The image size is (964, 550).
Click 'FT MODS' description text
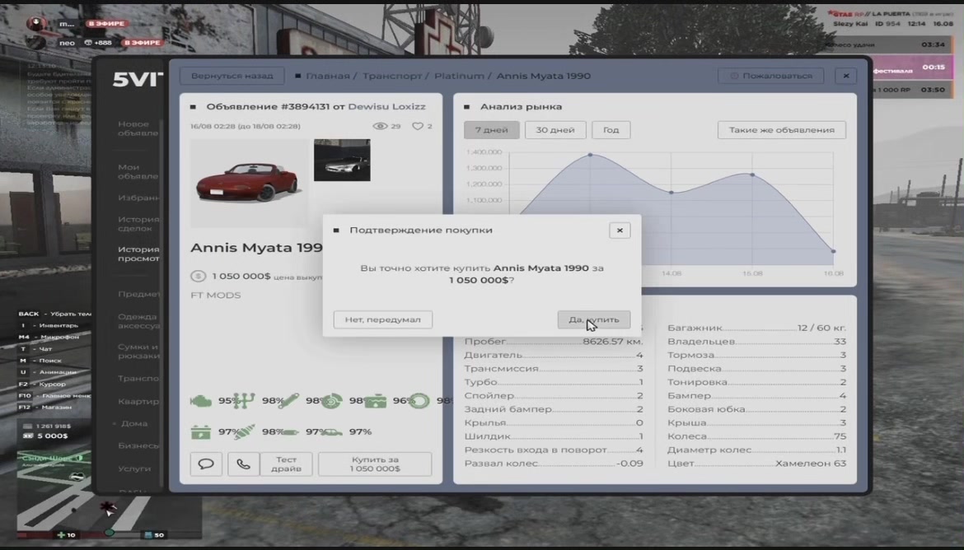click(x=216, y=295)
